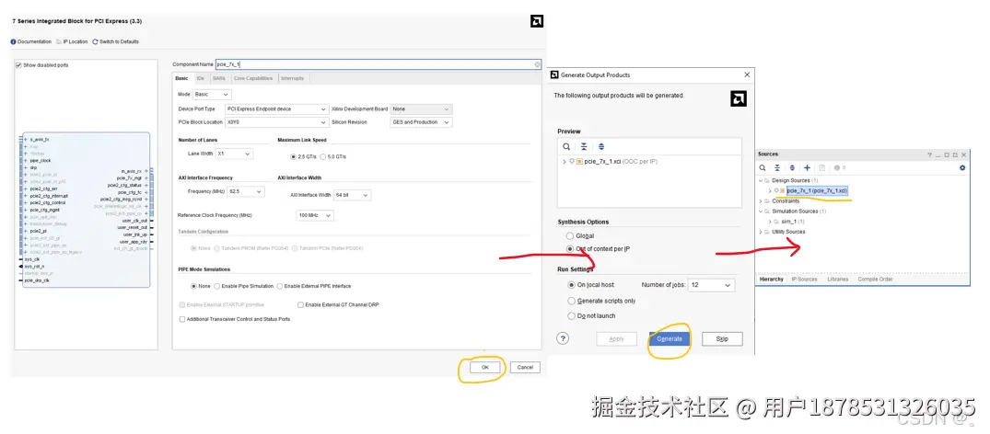Search in the Sources panel

763,167
